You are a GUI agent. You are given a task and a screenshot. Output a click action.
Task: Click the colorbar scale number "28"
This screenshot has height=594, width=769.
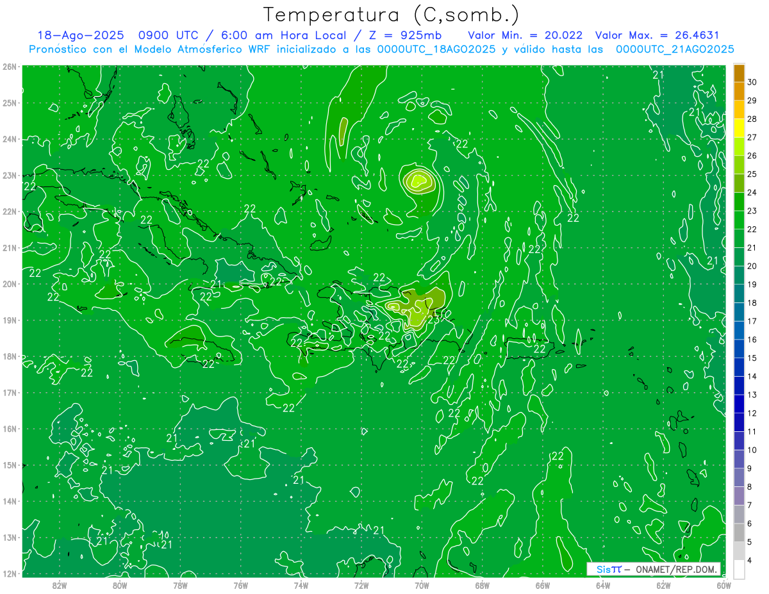[752, 119]
